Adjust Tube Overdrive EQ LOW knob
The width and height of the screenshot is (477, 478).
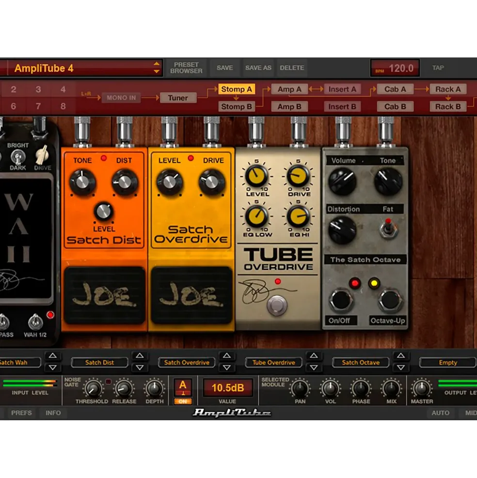point(256,216)
